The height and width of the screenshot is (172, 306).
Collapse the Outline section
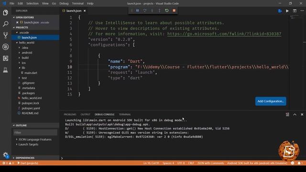coord(14,125)
